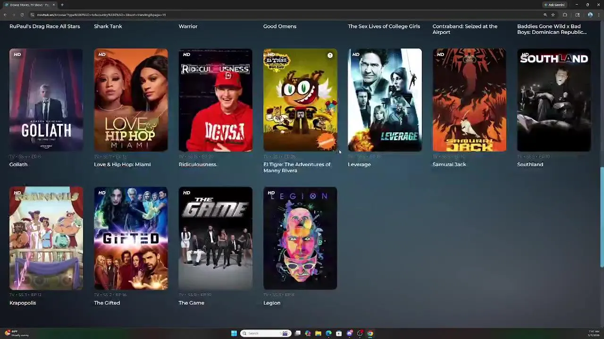This screenshot has height=339, width=604.
Task: Click The Game title link
Action: pyautogui.click(x=191, y=303)
